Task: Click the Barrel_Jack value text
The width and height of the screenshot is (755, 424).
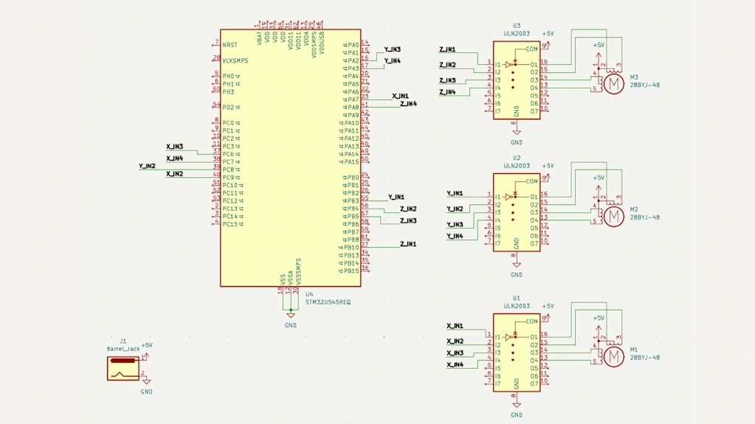Action: coord(123,349)
